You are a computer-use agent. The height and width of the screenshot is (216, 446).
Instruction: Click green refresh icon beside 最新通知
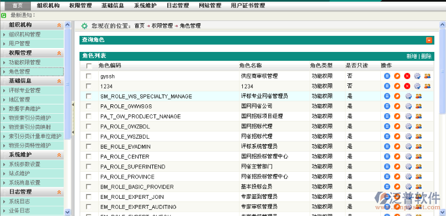click(x=4, y=15)
